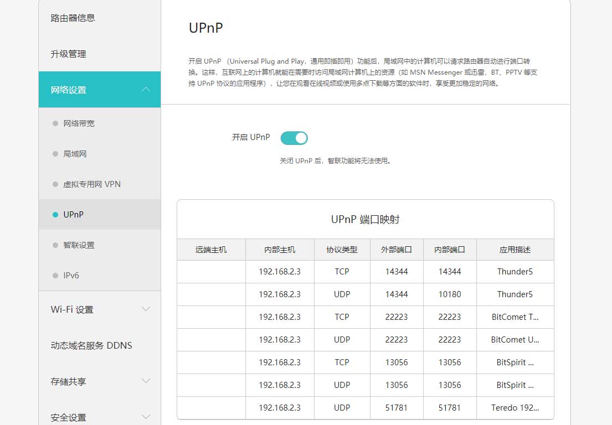The image size is (612, 425).
Task: Collapse the 网络设置 section chevron
Action: 146,90
